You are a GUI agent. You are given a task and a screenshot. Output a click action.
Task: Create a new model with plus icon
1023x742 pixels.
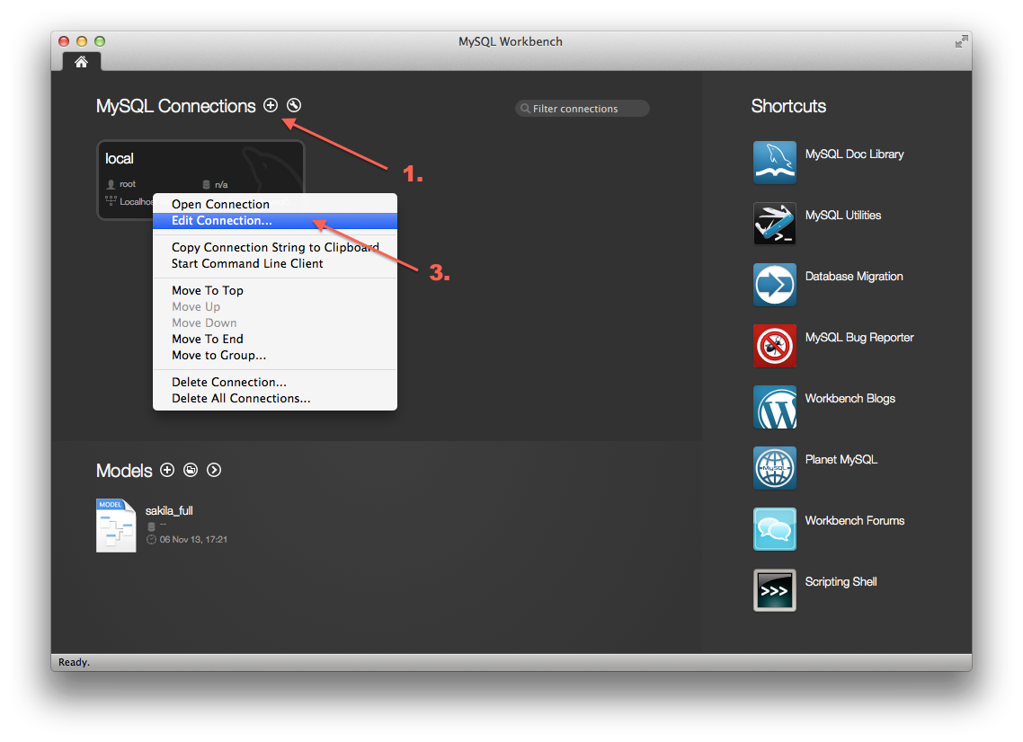click(x=167, y=470)
